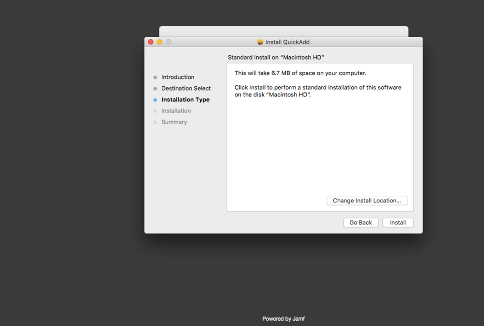Viewport: 484px width, 326px height.
Task: Click the "Click Install to perform" paragraph
Action: (x=318, y=91)
